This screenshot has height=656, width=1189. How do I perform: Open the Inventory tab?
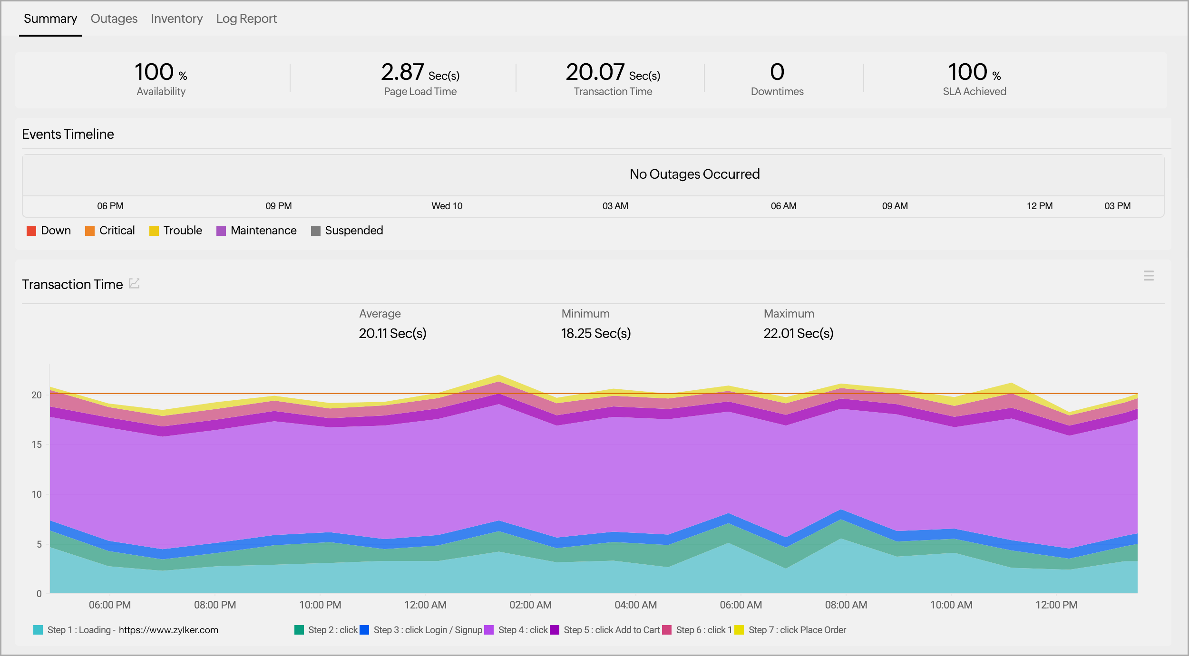click(x=176, y=19)
